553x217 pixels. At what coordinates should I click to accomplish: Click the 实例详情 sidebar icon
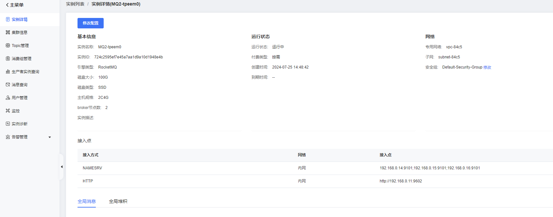8,20
